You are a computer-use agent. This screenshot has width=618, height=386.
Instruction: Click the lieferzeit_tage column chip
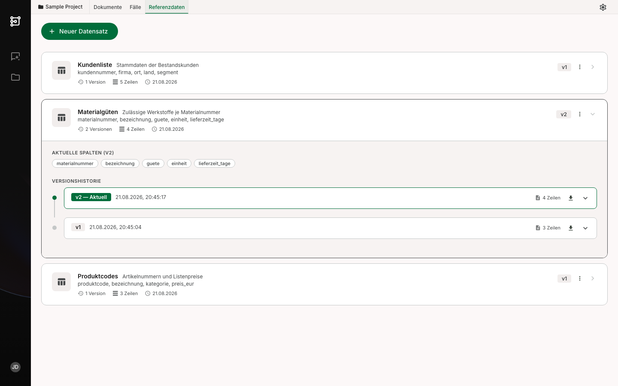[x=215, y=163]
